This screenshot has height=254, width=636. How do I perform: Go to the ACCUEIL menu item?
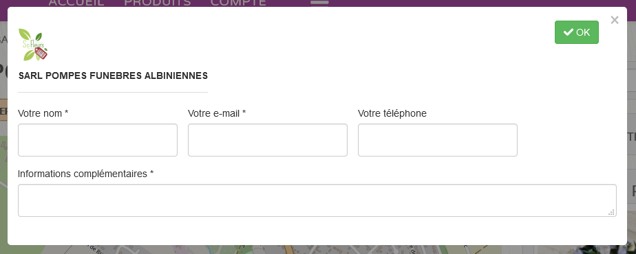(76, 3)
